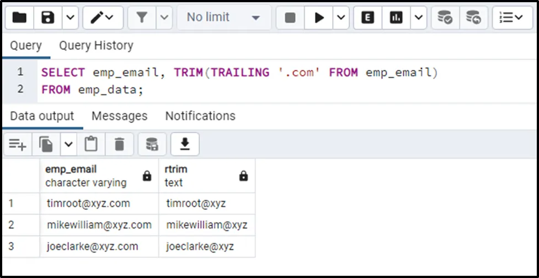Click the Explain (E) icon
539x278 pixels.
[367, 18]
